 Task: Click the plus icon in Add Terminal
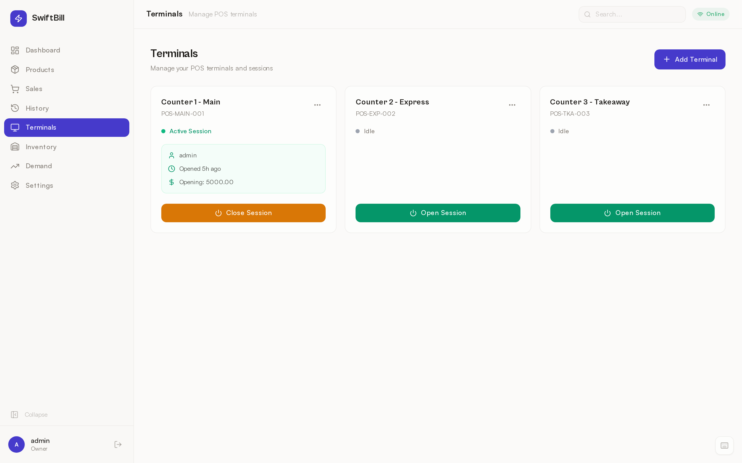point(667,59)
